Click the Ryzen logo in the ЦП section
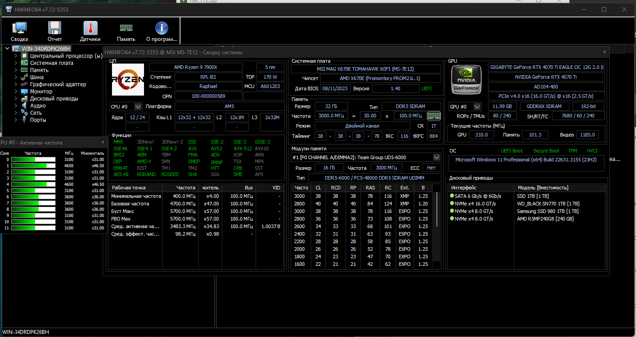The height and width of the screenshot is (337, 636). click(x=128, y=80)
